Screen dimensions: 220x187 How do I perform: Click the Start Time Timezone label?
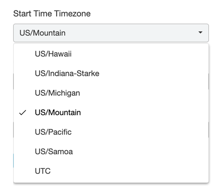tap(52, 14)
